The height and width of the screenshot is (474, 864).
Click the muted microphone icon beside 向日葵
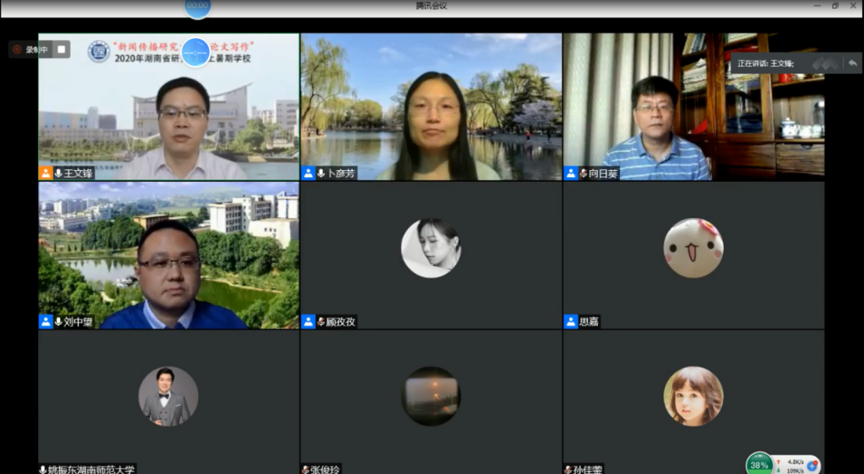(x=583, y=173)
